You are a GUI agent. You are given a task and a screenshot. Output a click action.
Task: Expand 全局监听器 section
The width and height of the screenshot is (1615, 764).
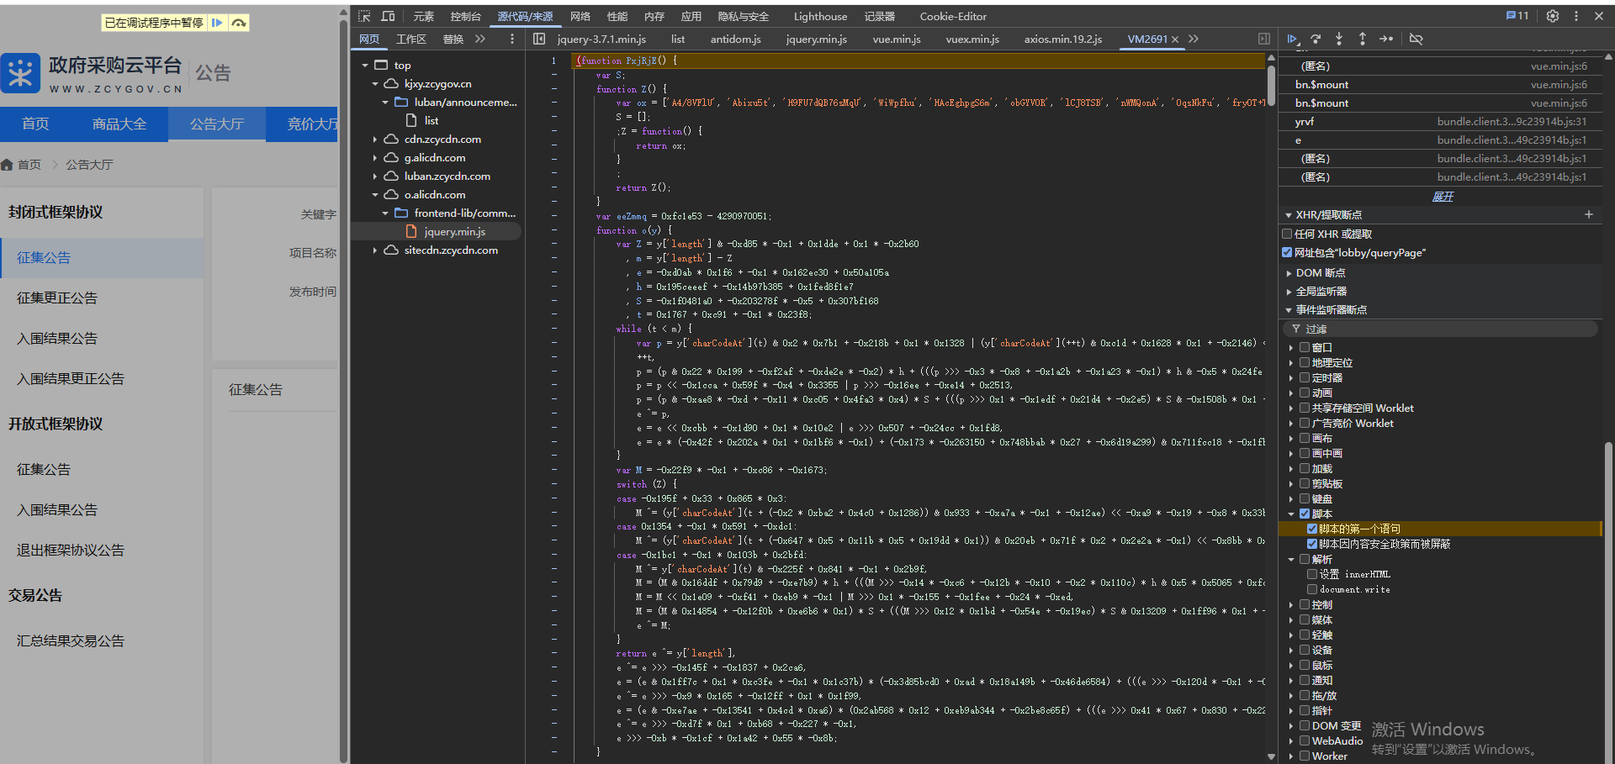click(1289, 292)
